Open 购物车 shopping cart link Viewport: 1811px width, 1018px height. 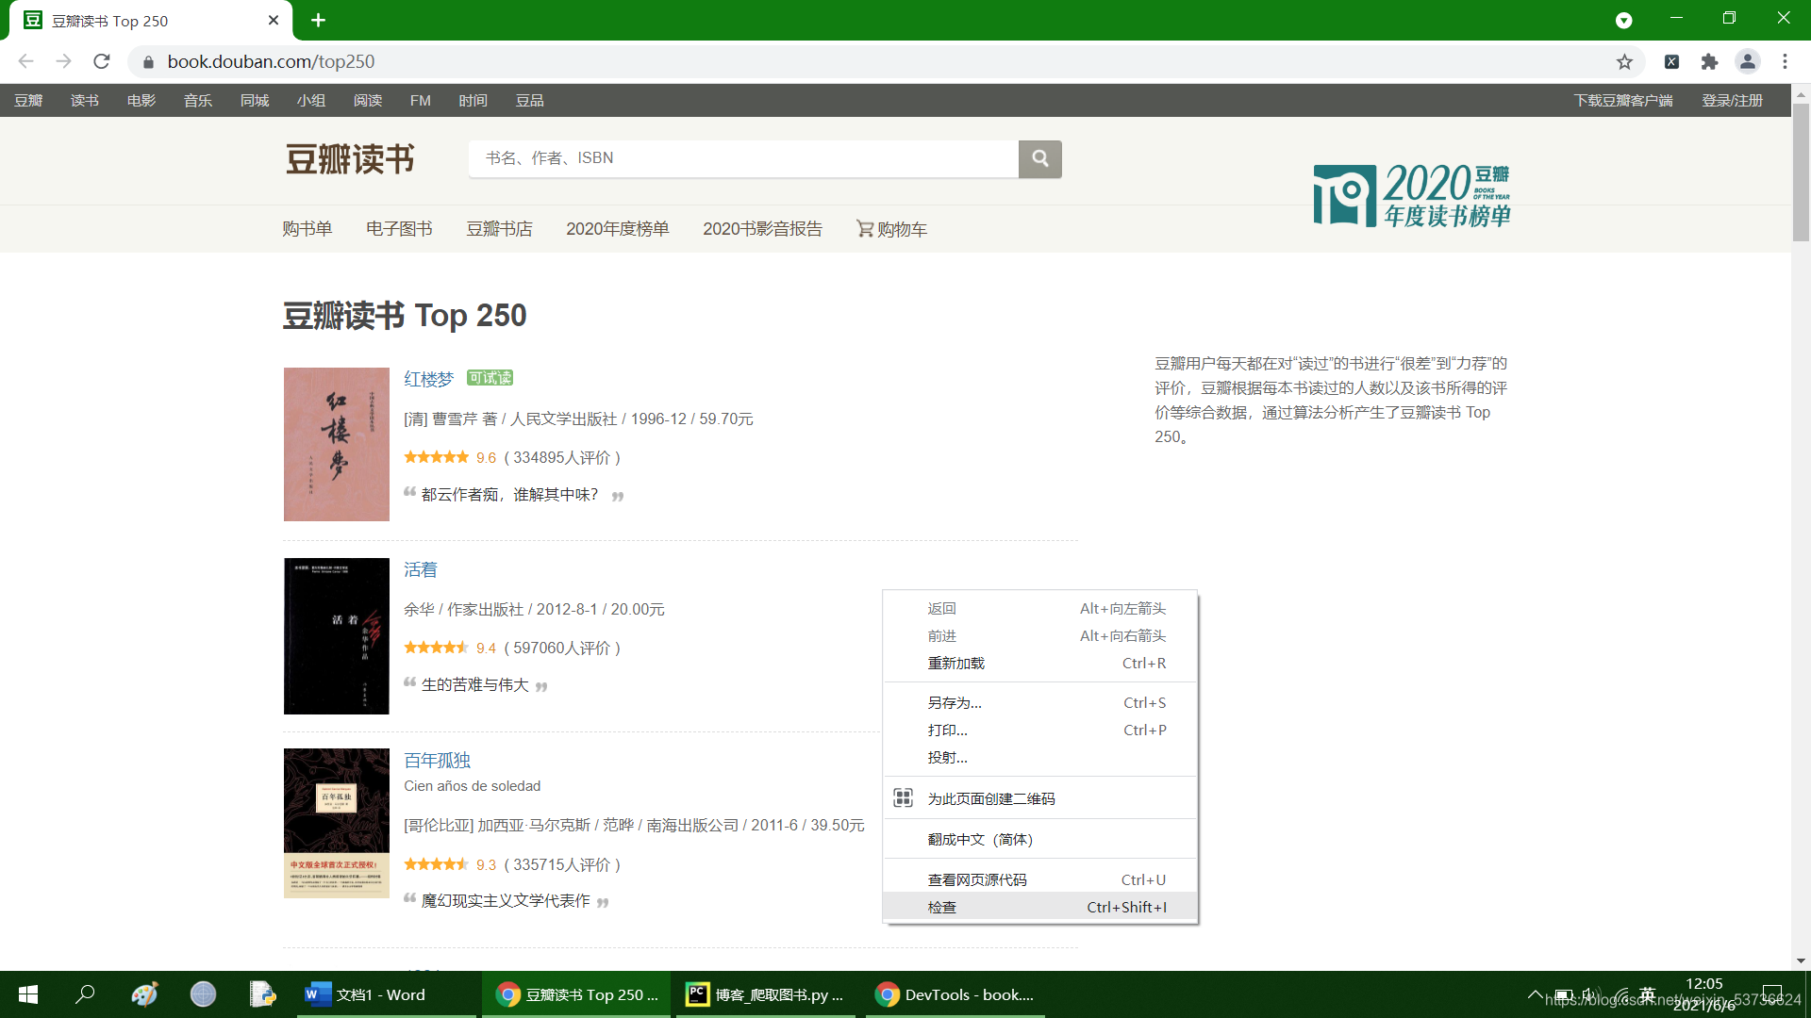pos(891,229)
